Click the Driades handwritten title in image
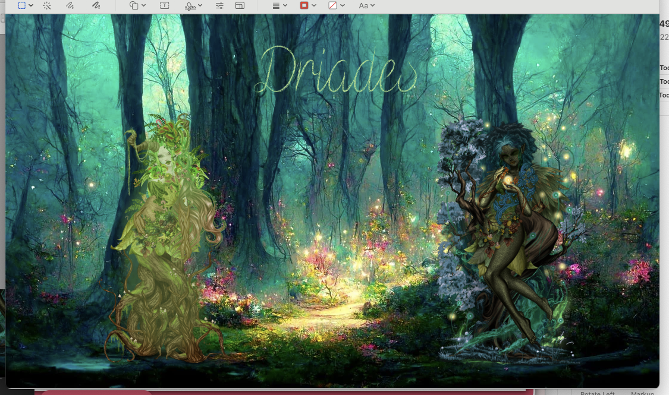669x395 pixels. (x=336, y=71)
